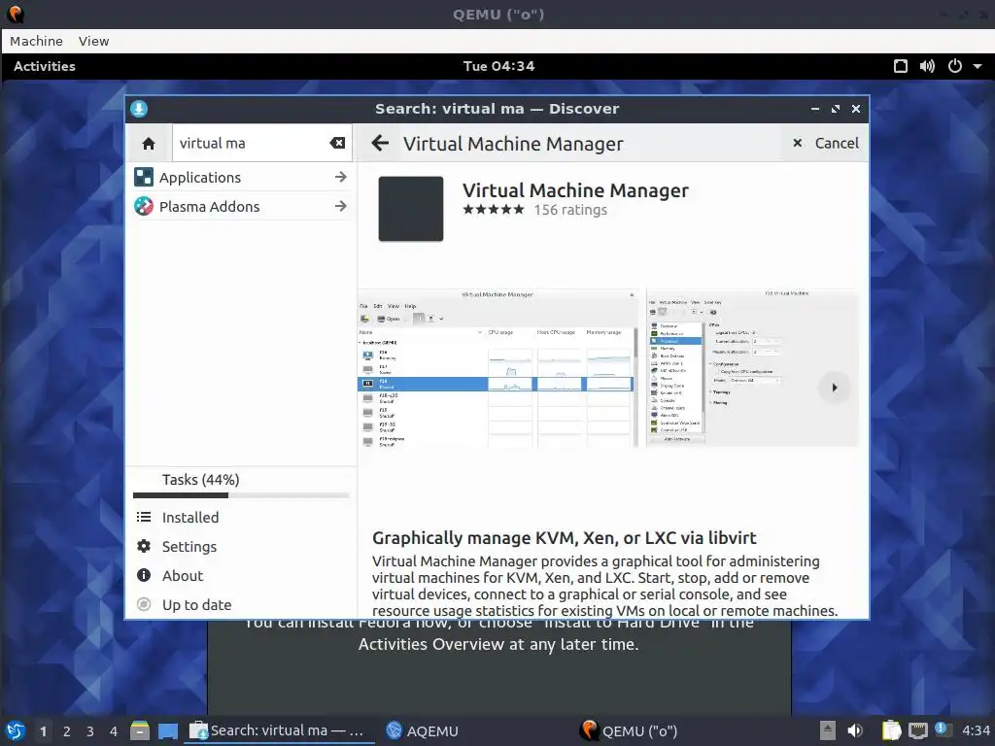Image resolution: width=995 pixels, height=746 pixels.
Task: Open Plasma Addons category
Action: point(241,207)
